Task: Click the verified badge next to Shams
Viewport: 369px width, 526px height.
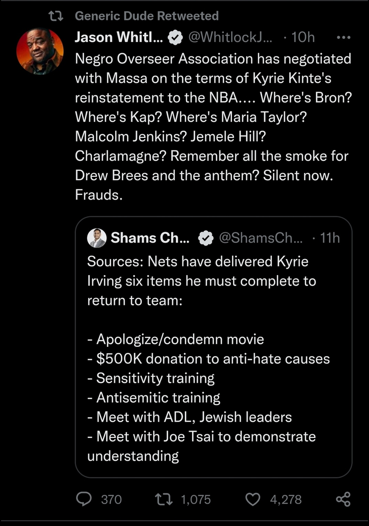Action: pyautogui.click(x=206, y=238)
